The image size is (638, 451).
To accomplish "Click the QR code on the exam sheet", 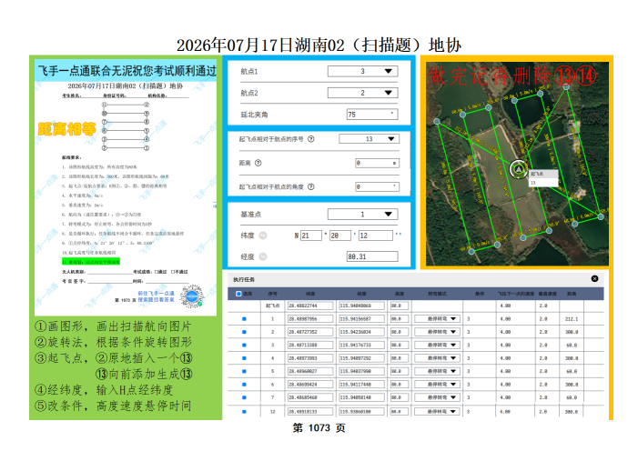I will 192,296.
